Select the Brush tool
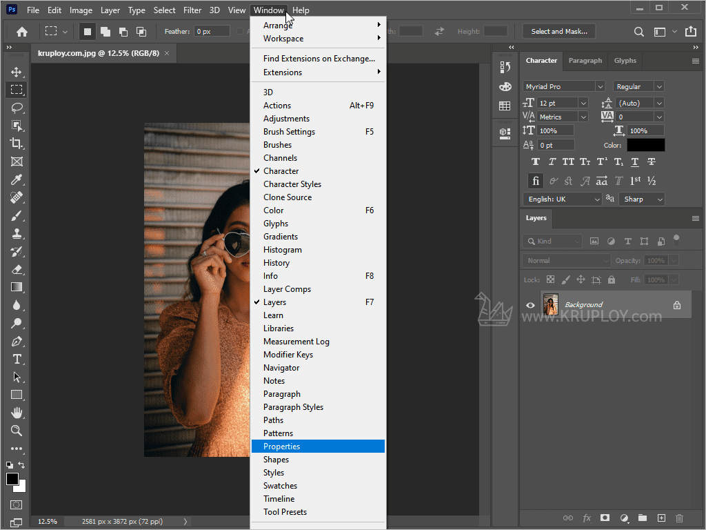 point(17,215)
